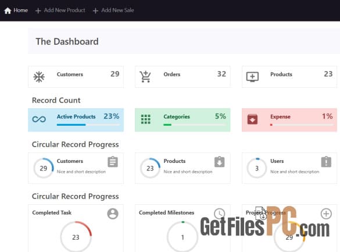
Task: Click the infinity icon on Active Products
Action: 39,119
